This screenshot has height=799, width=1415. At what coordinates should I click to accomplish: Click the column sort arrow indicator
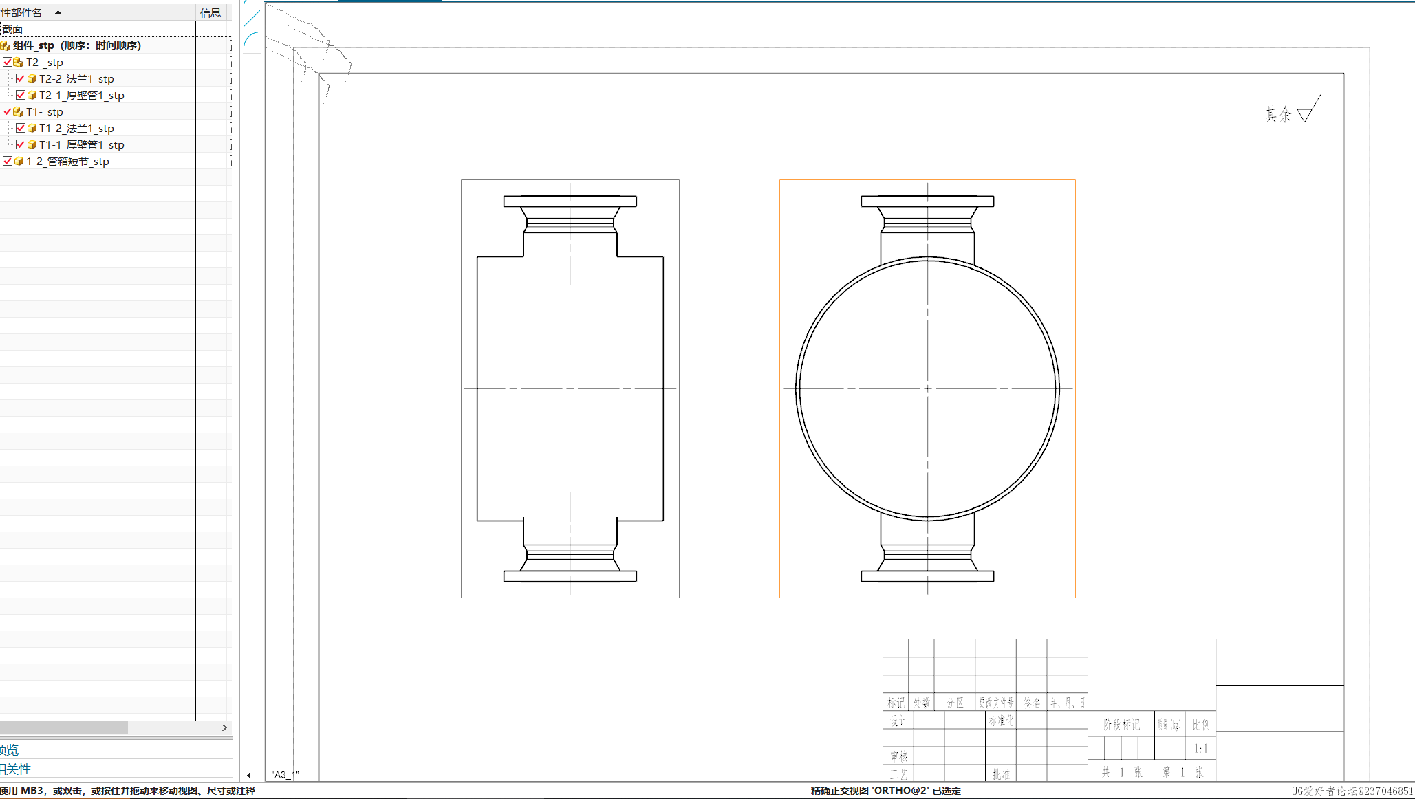pos(58,12)
